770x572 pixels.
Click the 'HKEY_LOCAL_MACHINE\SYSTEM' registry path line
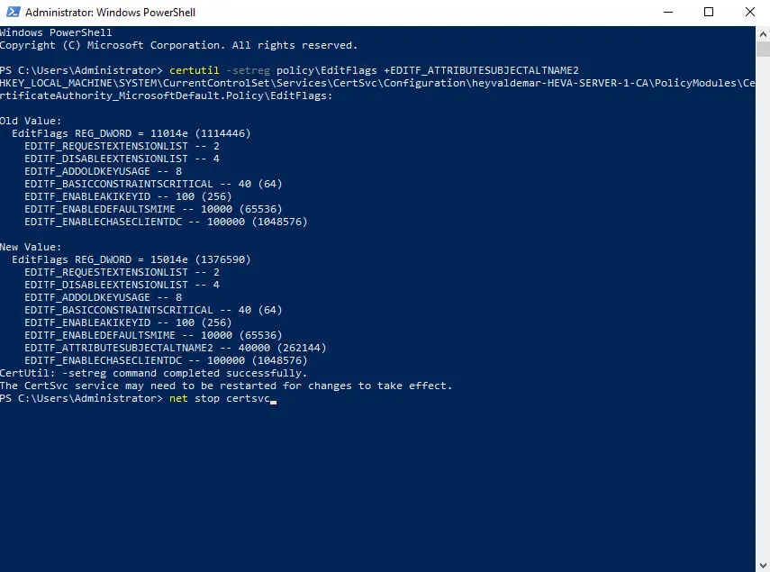pyautogui.click(x=377, y=83)
